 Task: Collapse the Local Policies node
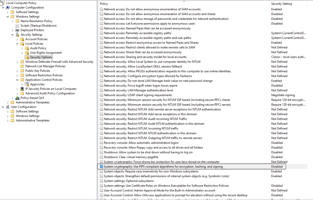point(17,44)
